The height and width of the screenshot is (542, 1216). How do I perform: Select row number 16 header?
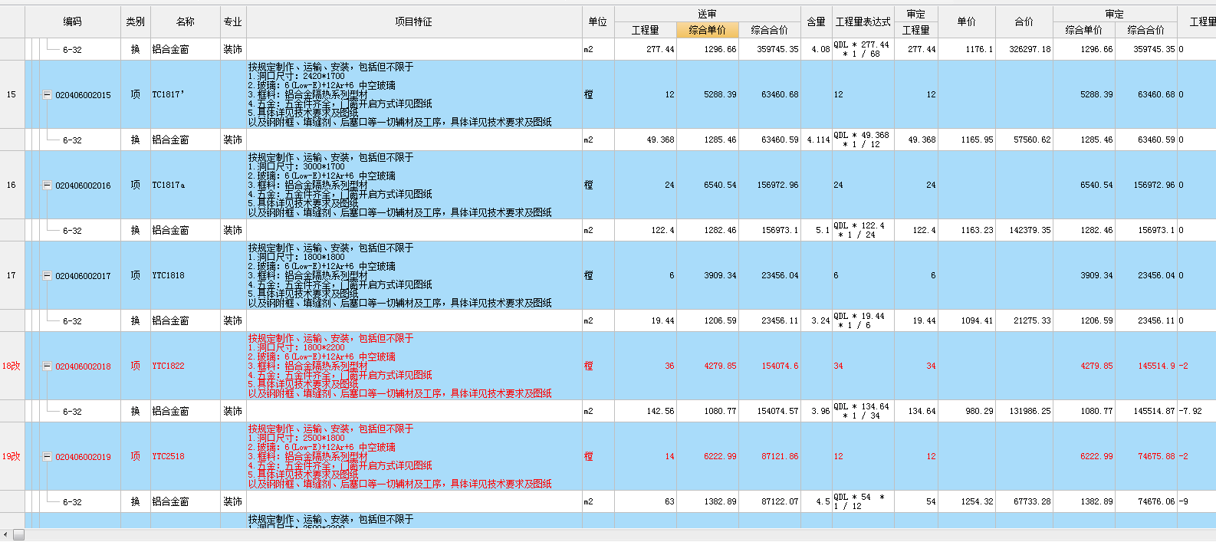pyautogui.click(x=12, y=186)
